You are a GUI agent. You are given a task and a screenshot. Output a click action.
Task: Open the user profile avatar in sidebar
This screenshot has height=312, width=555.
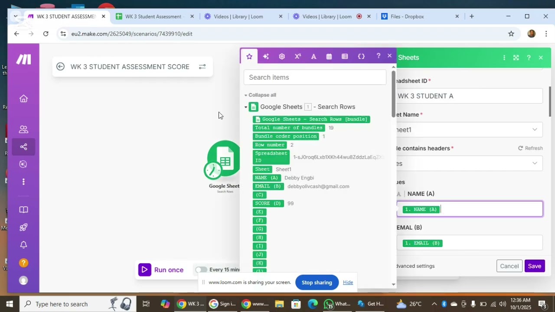[x=23, y=281]
